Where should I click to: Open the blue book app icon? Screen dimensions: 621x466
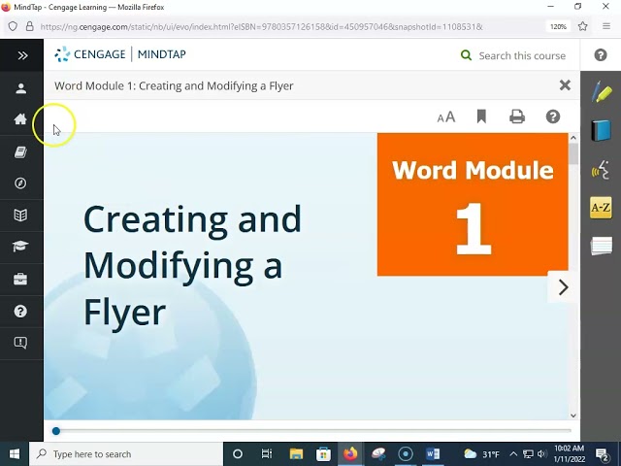click(602, 130)
